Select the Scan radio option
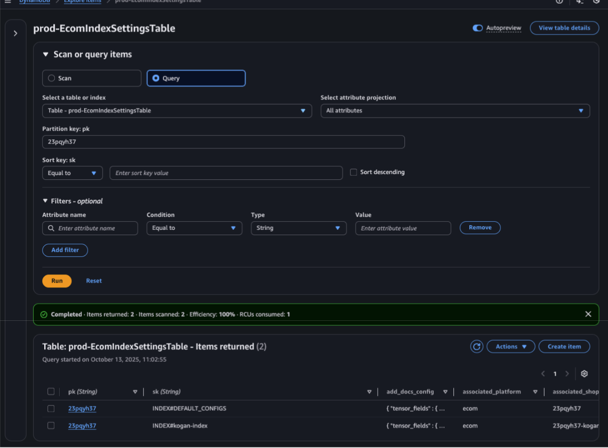Viewport: 608px width, 448px height. 52,78
